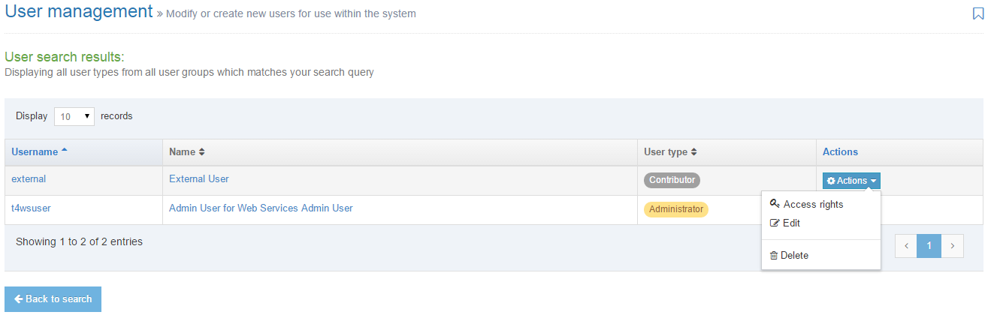This screenshot has width=994, height=315.
Task: Choose Edit from the actions menu
Action: point(791,223)
